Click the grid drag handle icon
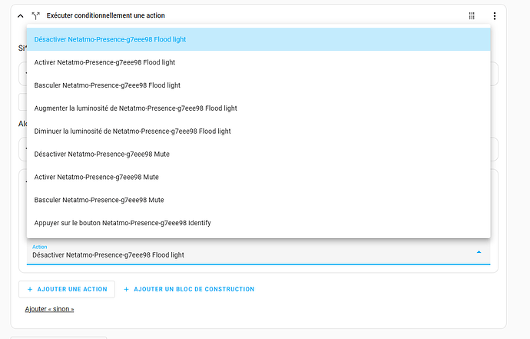 (x=472, y=16)
